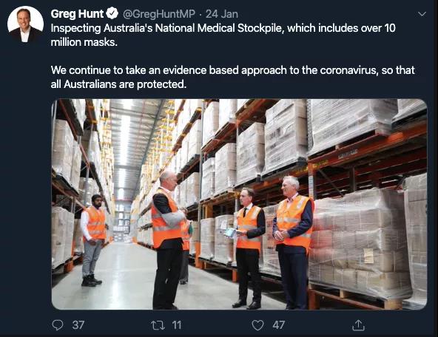View the 47 likes count
This screenshot has width=438, height=337.
click(x=278, y=325)
